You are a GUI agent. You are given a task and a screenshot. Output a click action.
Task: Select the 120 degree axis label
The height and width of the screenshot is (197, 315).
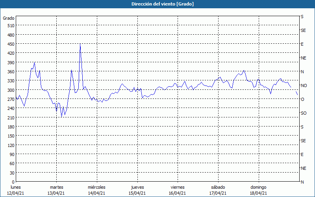click(11, 145)
